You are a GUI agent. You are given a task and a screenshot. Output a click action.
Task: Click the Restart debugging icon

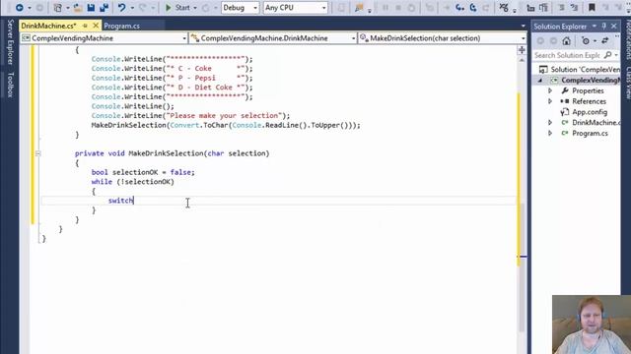tap(411, 8)
